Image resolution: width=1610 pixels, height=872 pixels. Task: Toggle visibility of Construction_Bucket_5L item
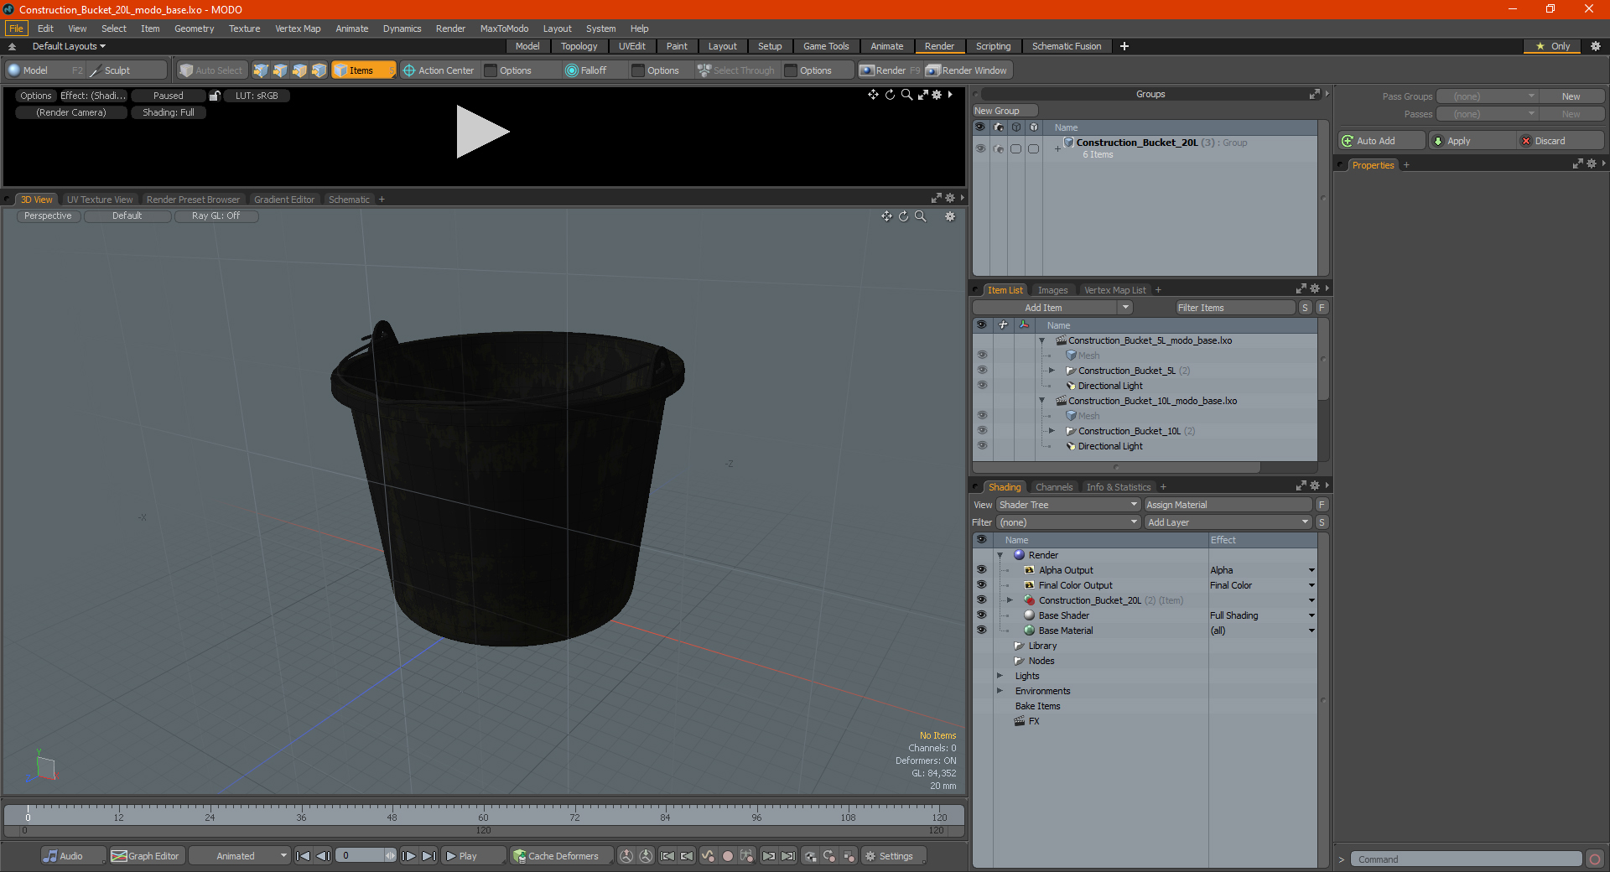click(982, 371)
